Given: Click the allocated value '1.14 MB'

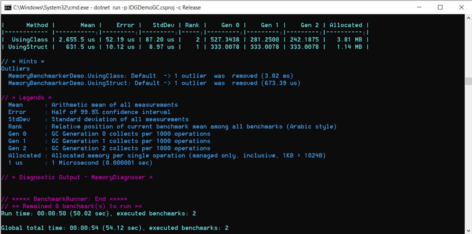Looking at the screenshot, I should pyautogui.click(x=350, y=47).
